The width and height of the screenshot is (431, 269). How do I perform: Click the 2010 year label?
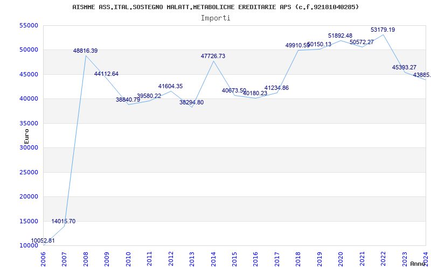coord(128,259)
